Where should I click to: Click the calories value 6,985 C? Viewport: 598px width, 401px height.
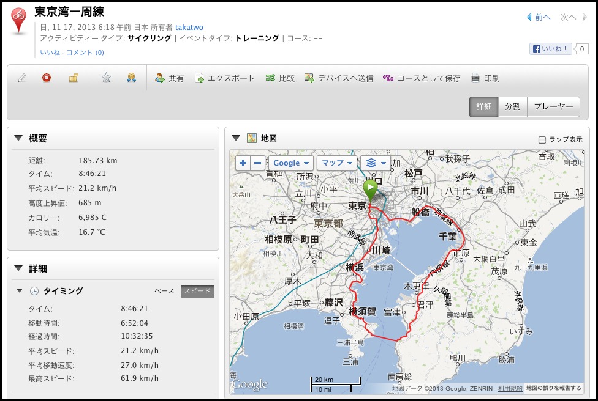click(x=93, y=218)
